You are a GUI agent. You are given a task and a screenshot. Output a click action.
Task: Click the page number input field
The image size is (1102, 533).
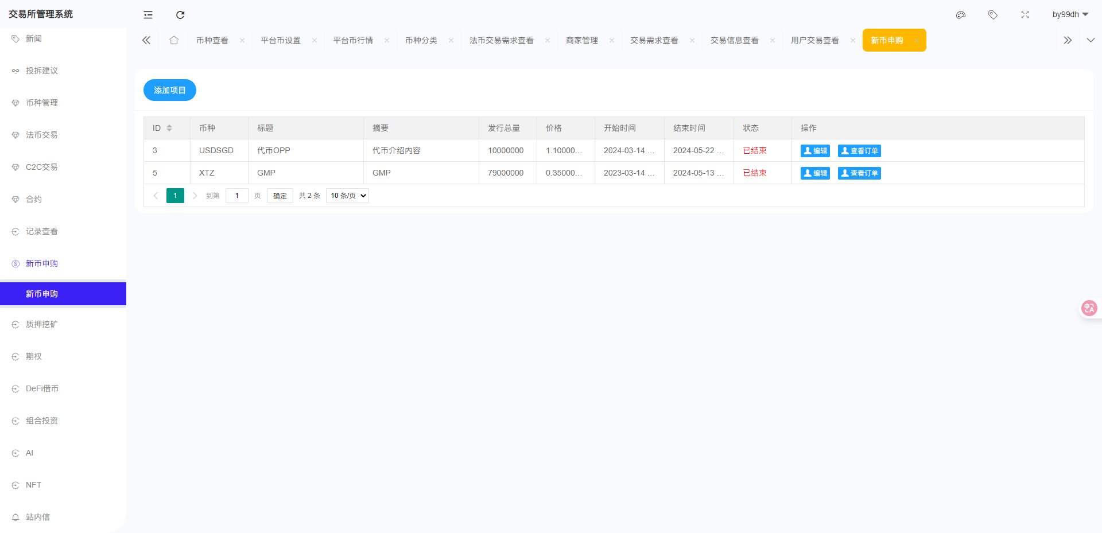pos(237,196)
